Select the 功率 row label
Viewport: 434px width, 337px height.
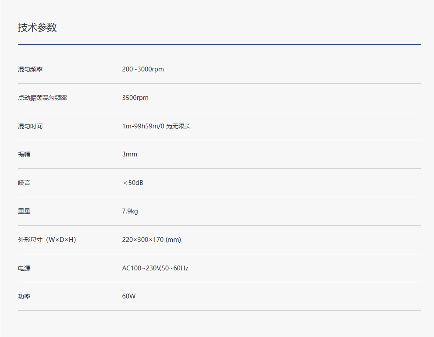24,296
